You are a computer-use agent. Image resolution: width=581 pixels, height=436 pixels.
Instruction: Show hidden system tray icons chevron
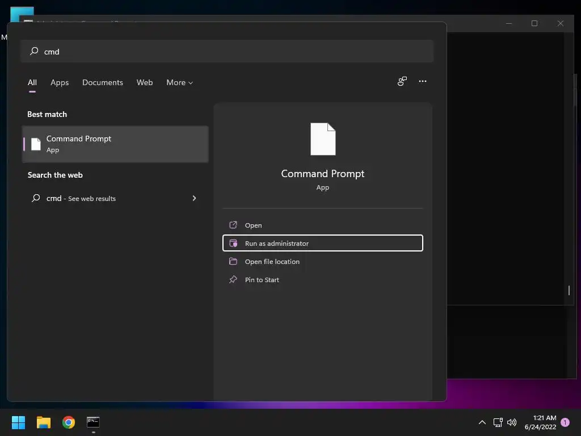[x=482, y=422]
